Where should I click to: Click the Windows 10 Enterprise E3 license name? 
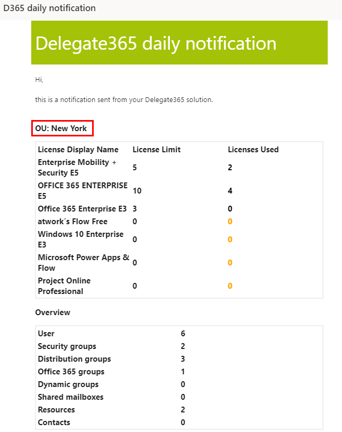click(x=80, y=240)
